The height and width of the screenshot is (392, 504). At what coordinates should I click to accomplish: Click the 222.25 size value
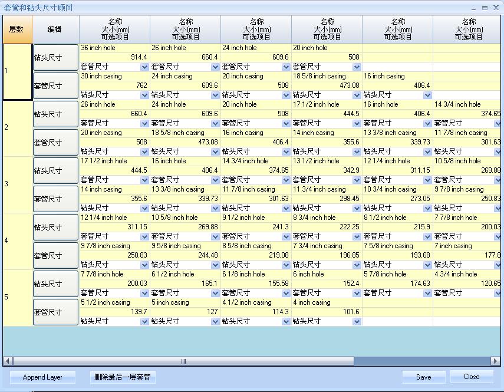pos(327,227)
